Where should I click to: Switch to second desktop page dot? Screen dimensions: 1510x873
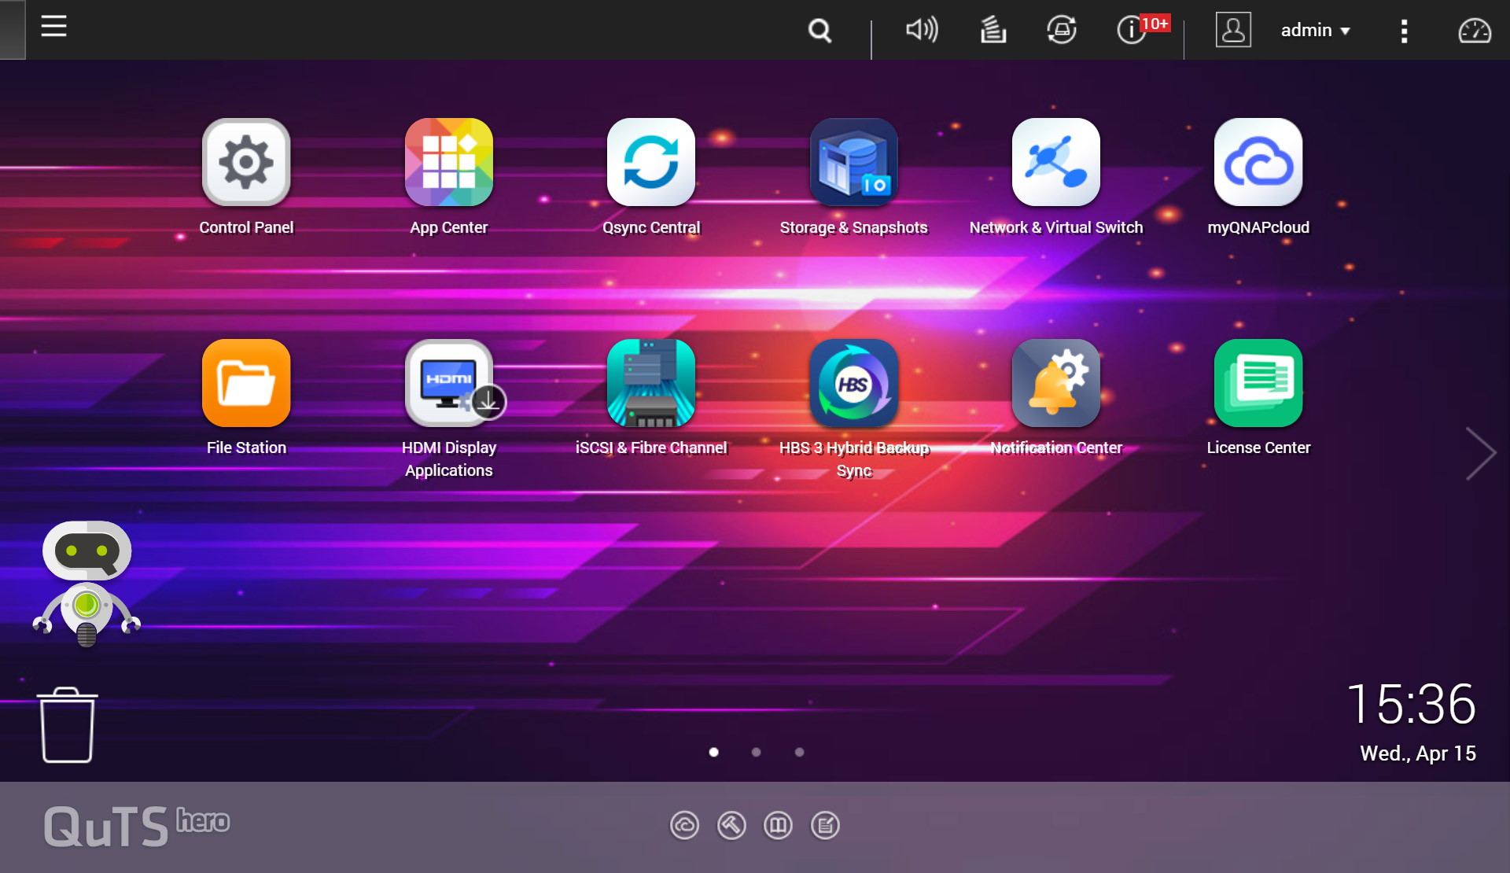(756, 752)
